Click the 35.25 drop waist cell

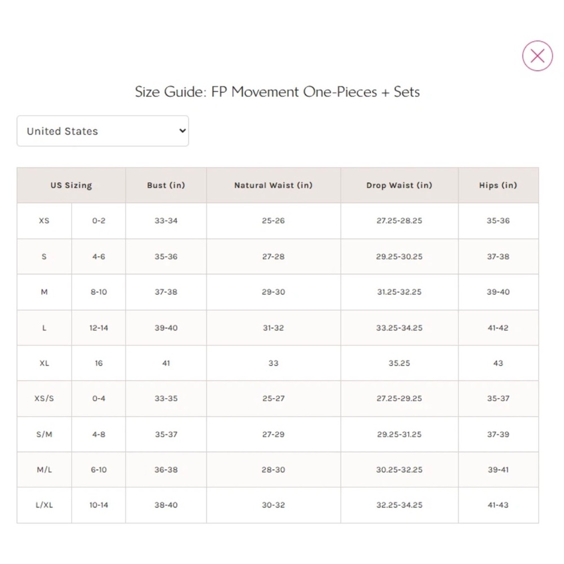tap(399, 363)
